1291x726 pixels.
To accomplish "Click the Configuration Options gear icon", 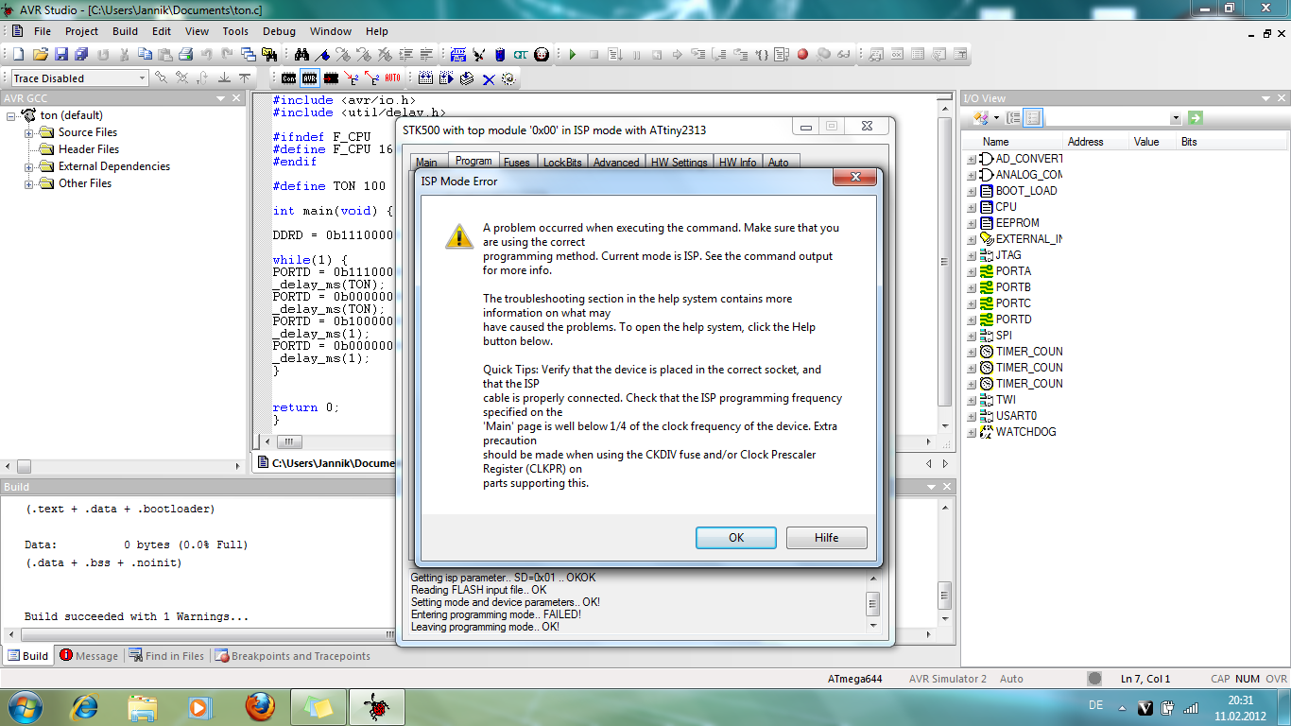I will tap(508, 78).
